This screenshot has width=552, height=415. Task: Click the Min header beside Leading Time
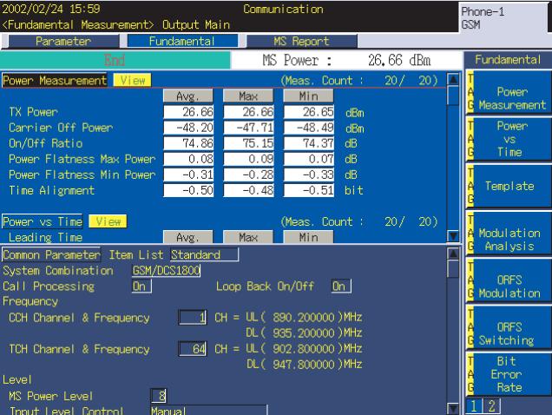[x=308, y=237]
